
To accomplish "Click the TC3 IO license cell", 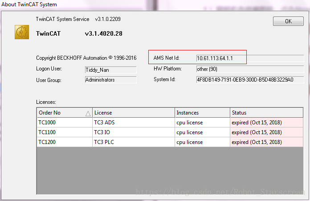I will point(134,132).
